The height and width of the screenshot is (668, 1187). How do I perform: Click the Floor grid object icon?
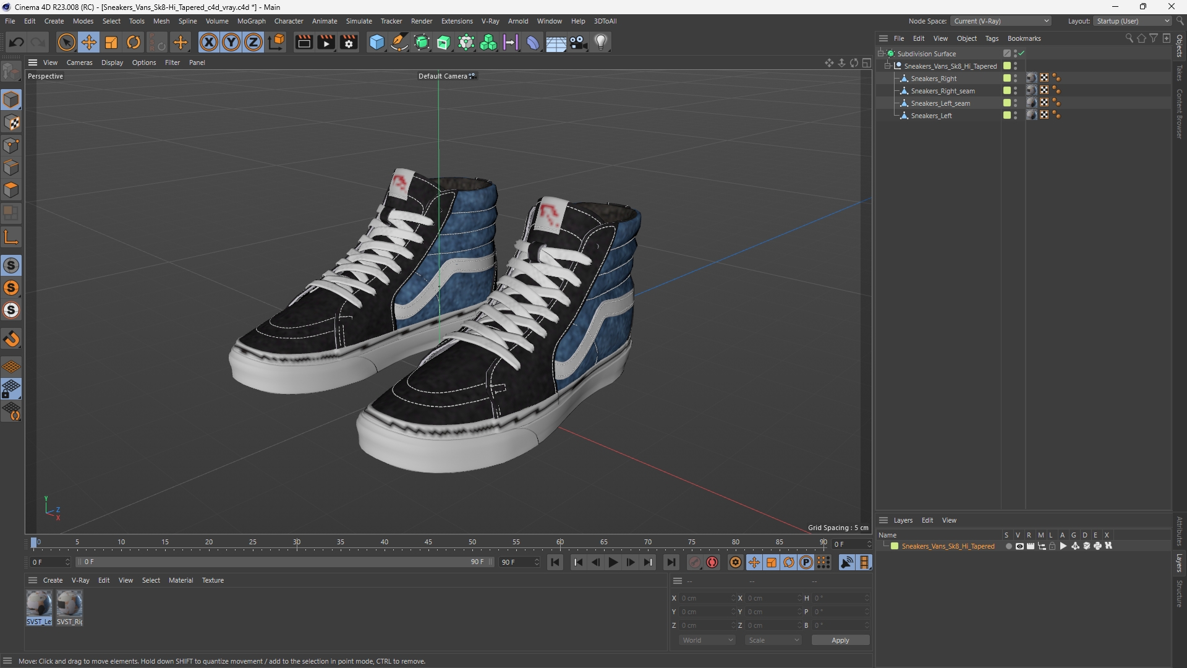pyautogui.click(x=556, y=42)
